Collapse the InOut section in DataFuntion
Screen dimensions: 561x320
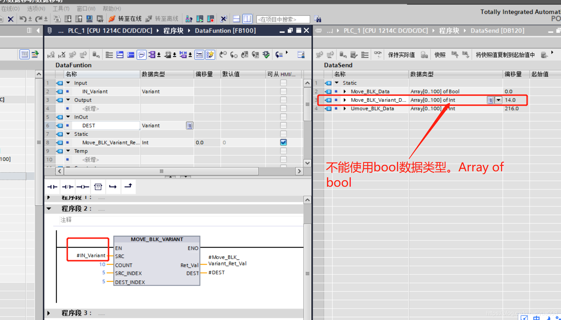(68, 117)
